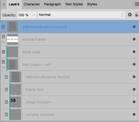The height and width of the screenshot is (122, 139).
Task: Click the Frame Text layer type icon
Action: click(x=6, y=89)
